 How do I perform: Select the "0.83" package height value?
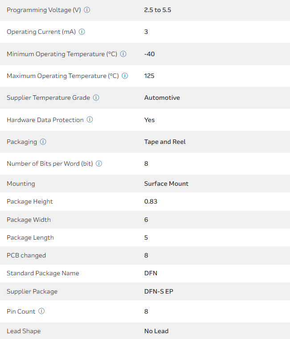point(151,201)
